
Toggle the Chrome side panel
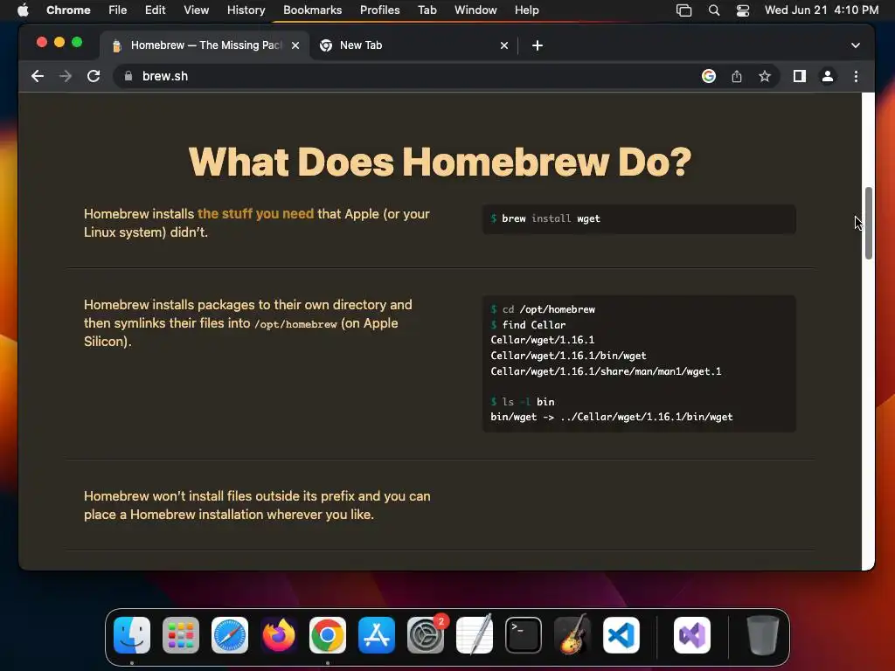(x=799, y=76)
